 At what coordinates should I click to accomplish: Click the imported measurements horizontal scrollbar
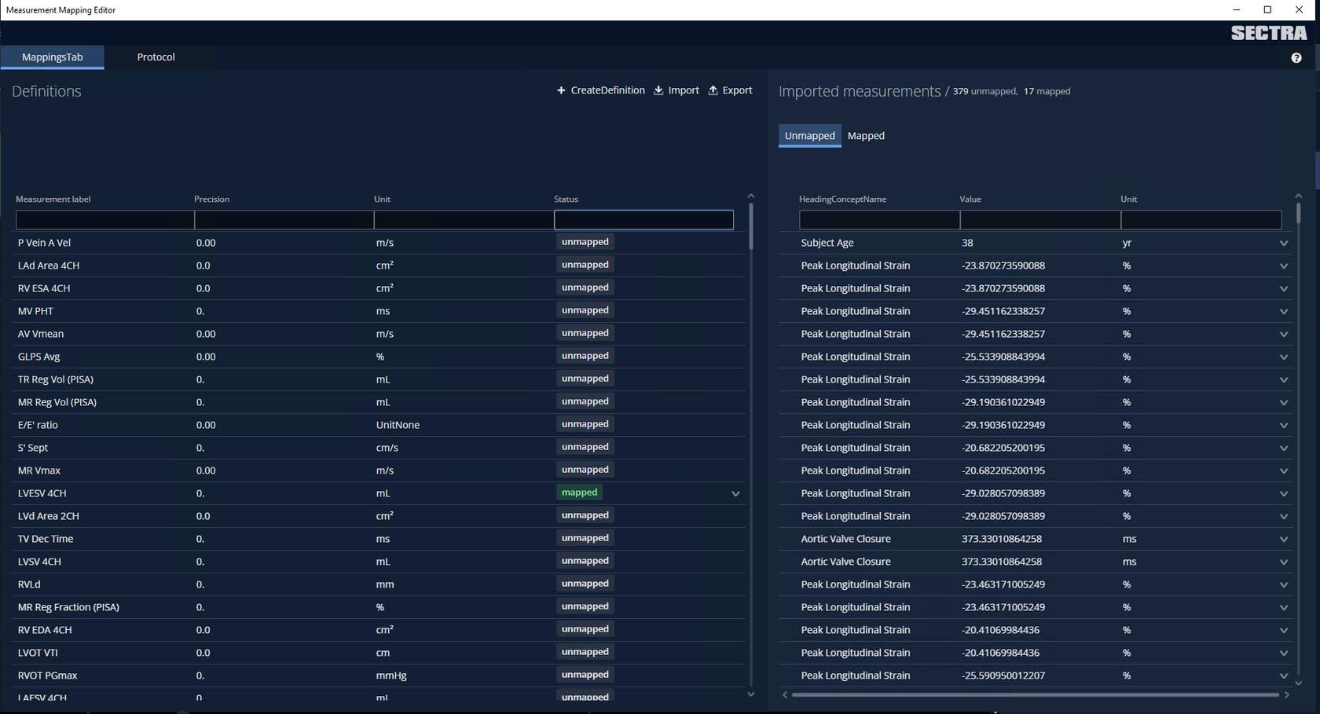[x=1034, y=694]
